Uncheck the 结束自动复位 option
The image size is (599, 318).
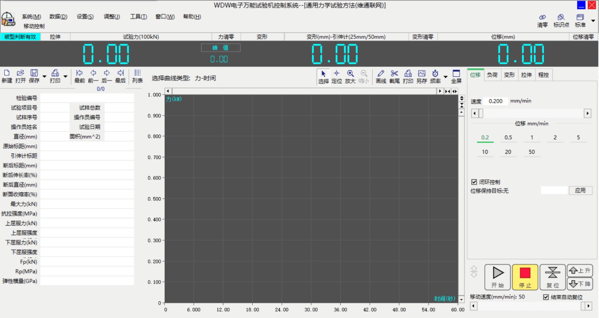point(546,297)
